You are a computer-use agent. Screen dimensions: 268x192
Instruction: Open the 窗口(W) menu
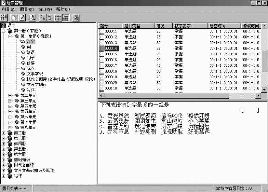tap(45, 9)
